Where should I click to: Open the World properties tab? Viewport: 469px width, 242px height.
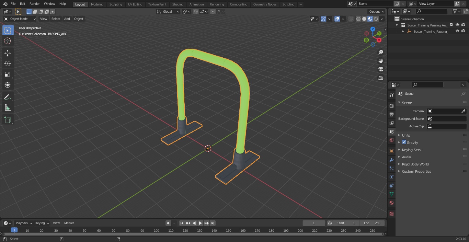pyautogui.click(x=391, y=140)
